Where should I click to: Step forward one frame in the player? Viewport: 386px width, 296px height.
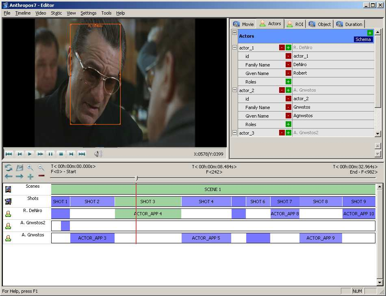point(71,154)
